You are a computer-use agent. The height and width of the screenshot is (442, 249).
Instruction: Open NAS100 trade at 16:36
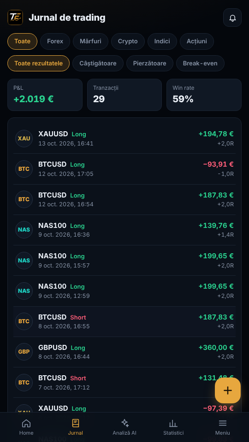125,230
